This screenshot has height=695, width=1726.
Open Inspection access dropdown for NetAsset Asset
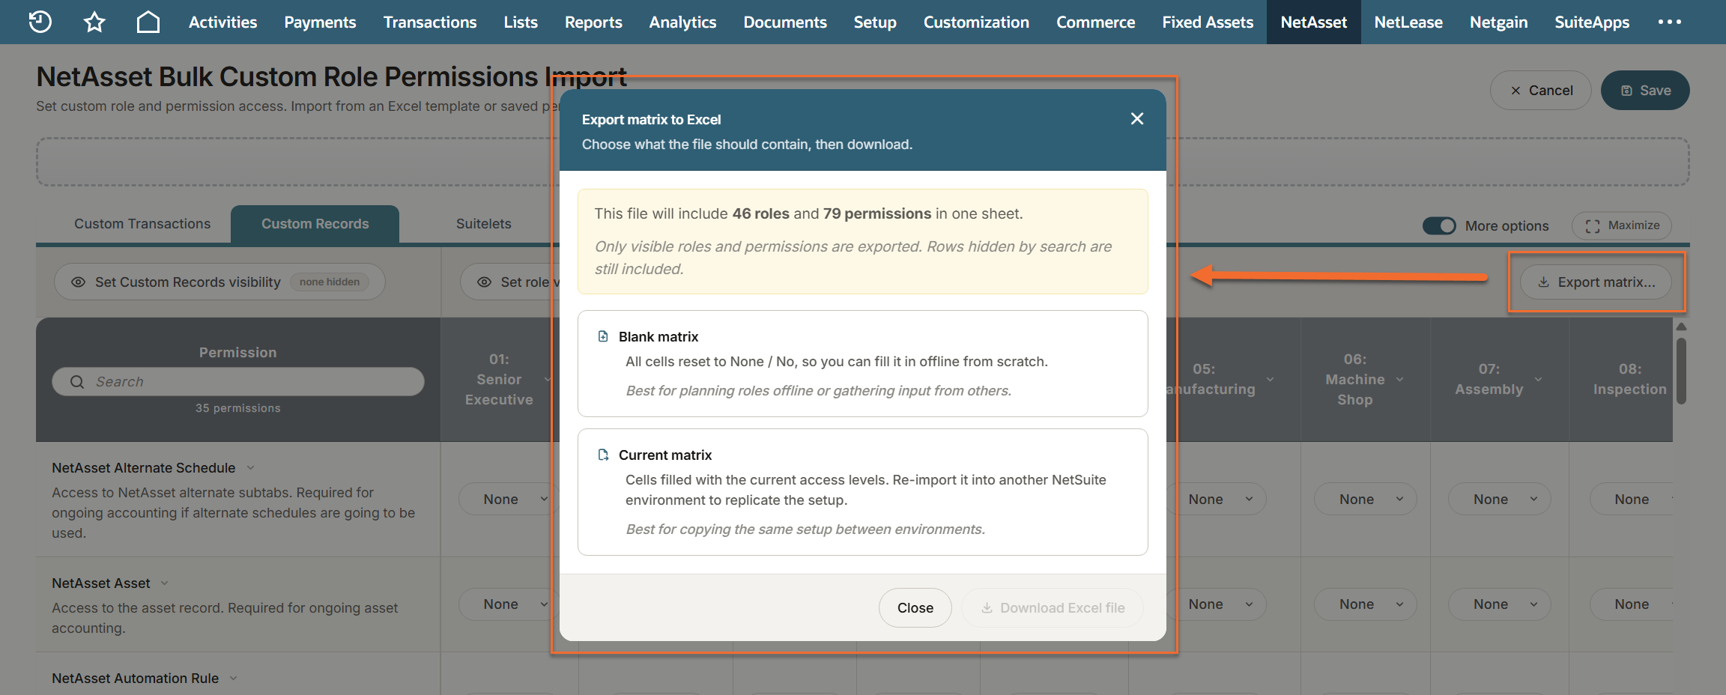1632,604
